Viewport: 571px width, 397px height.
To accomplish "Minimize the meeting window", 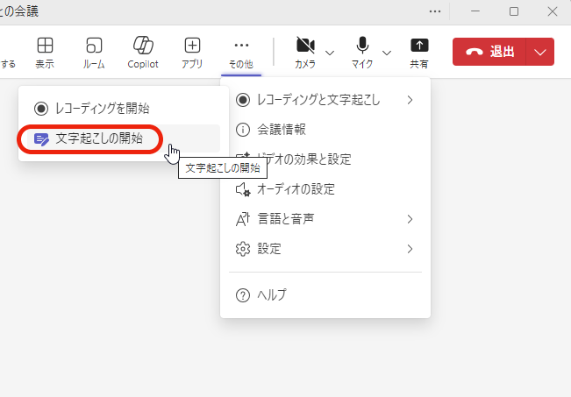I will (x=475, y=11).
